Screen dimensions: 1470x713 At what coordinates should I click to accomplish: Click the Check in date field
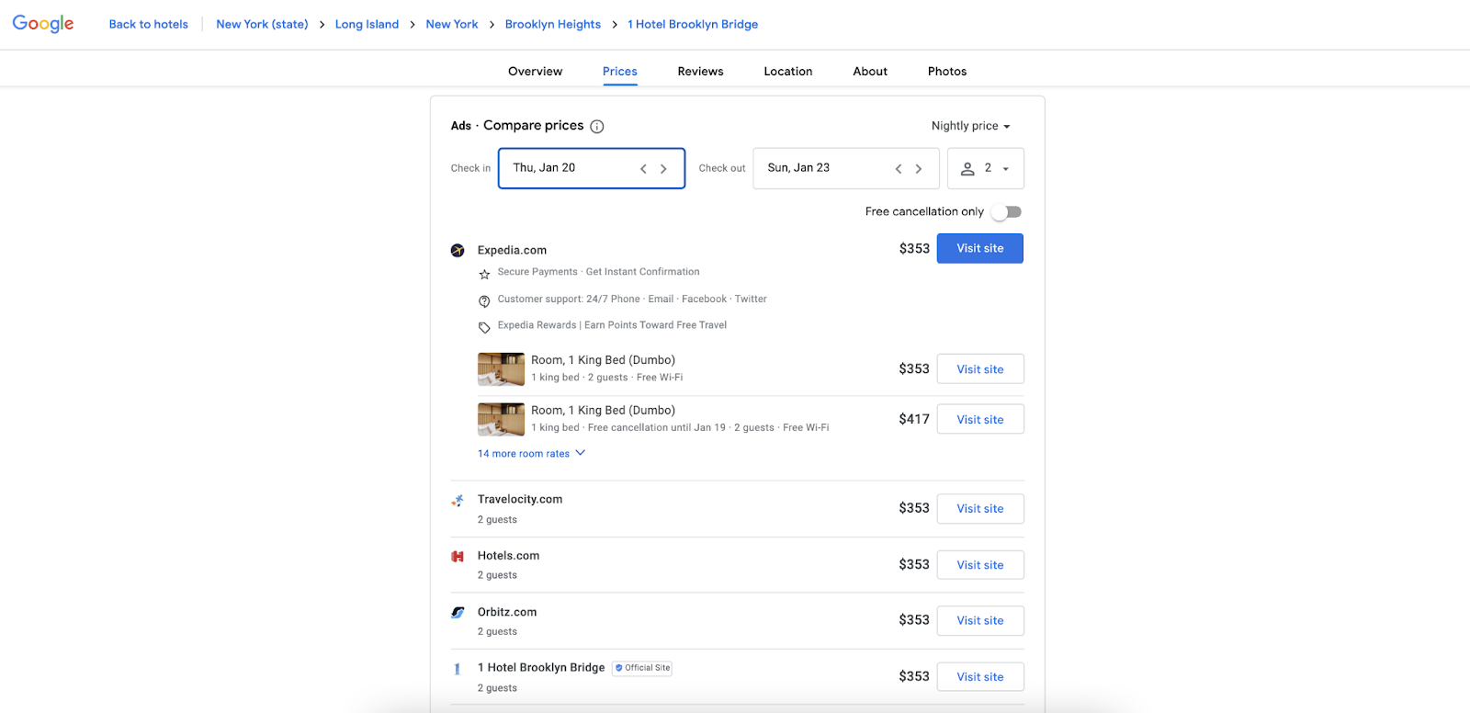point(592,168)
